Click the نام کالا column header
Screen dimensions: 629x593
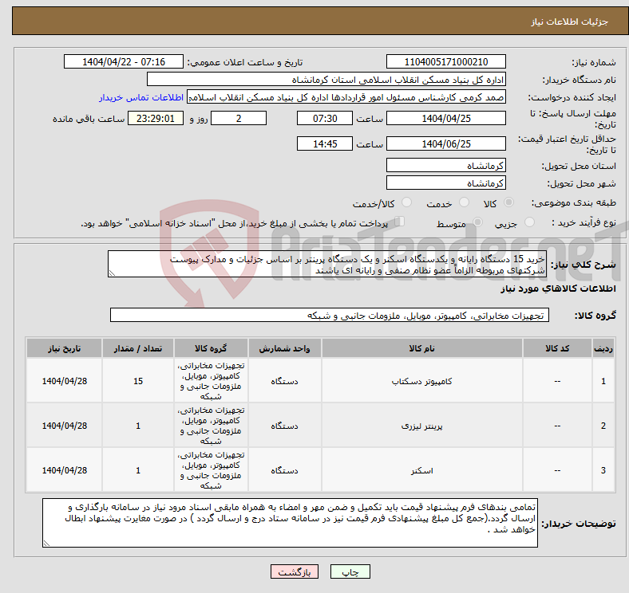(421, 348)
